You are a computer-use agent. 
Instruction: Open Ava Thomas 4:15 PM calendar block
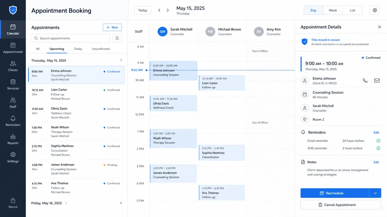pos(222,193)
